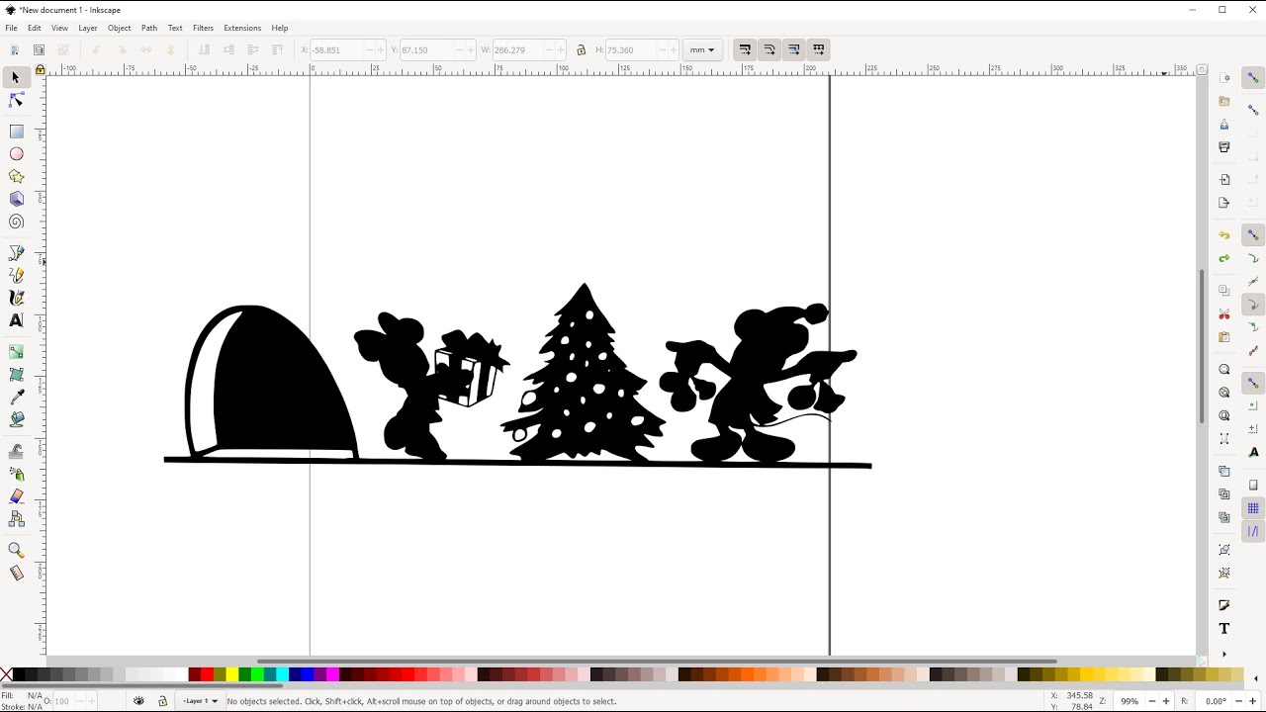Open the Filters menu
The image size is (1266, 712).
pyautogui.click(x=203, y=28)
